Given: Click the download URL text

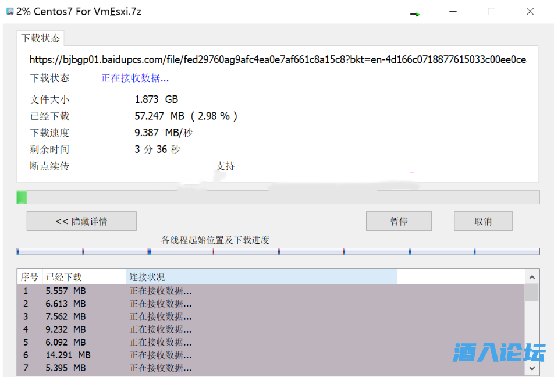Looking at the screenshot, I should coord(278,59).
